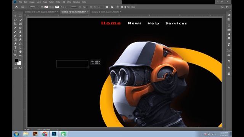The width and height of the screenshot is (244, 137).
Task: Open the Window menu
Action: tap(76, 2)
